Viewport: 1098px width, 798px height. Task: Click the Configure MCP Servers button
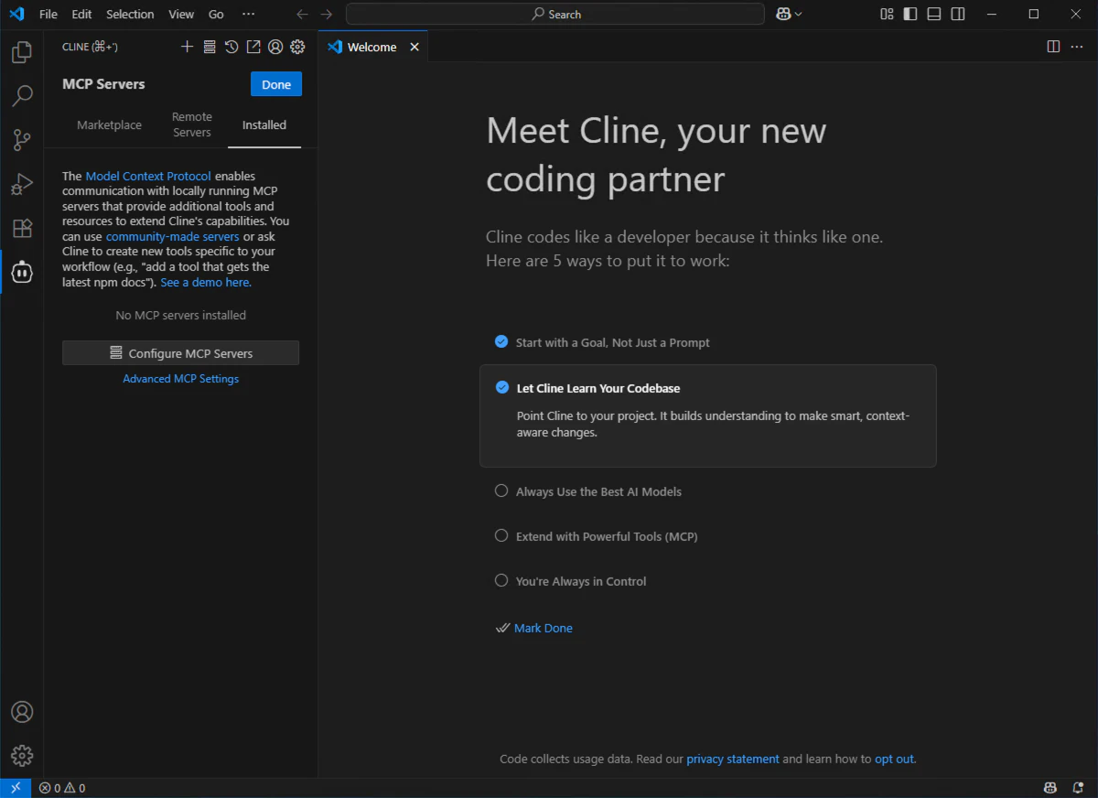pyautogui.click(x=180, y=353)
